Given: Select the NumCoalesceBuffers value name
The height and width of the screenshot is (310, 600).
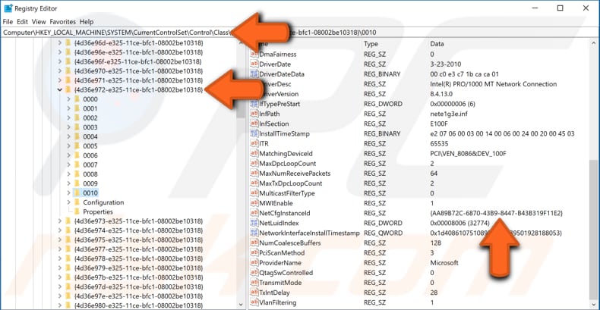Looking at the screenshot, I should pos(289,243).
